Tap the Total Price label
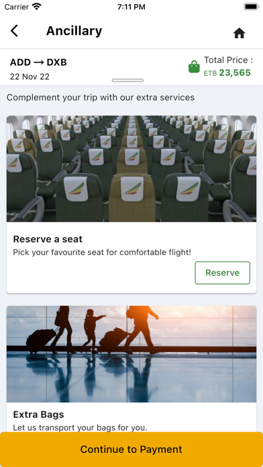 pos(229,60)
